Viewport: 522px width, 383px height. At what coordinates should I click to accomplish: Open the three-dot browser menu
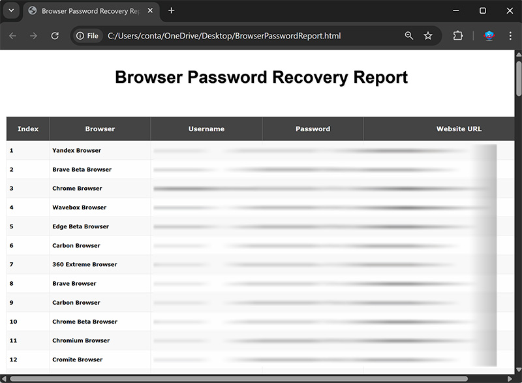point(510,36)
